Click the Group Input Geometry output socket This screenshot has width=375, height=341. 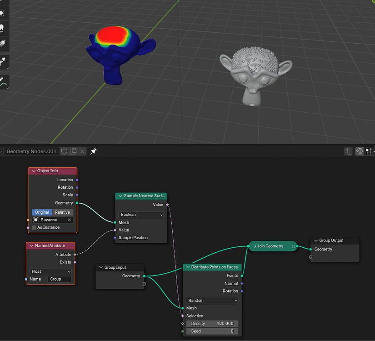pyautogui.click(x=145, y=276)
